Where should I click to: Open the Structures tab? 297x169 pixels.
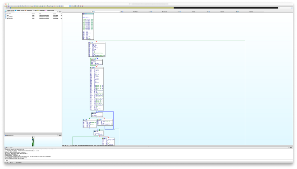point(165,12)
